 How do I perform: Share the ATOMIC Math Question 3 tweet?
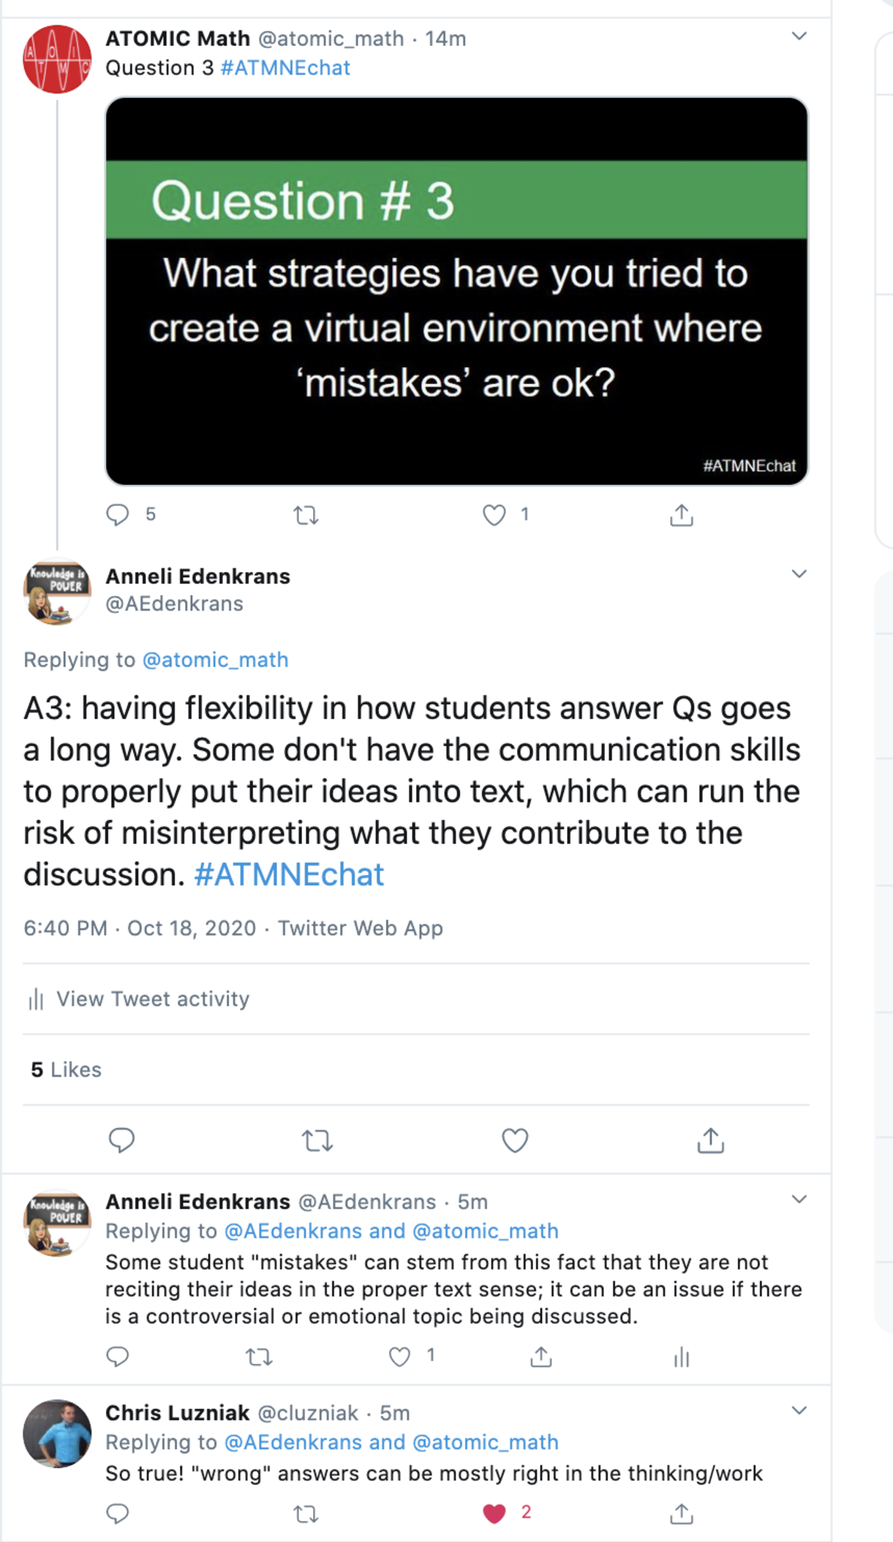tap(681, 516)
